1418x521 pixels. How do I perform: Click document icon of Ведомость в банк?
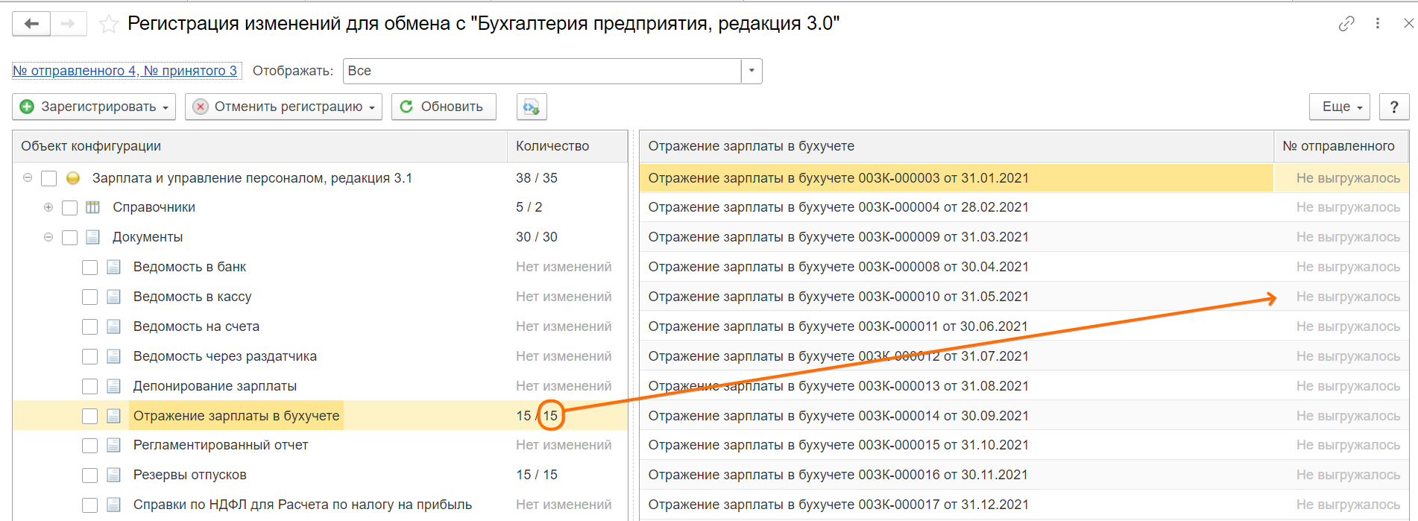click(114, 267)
